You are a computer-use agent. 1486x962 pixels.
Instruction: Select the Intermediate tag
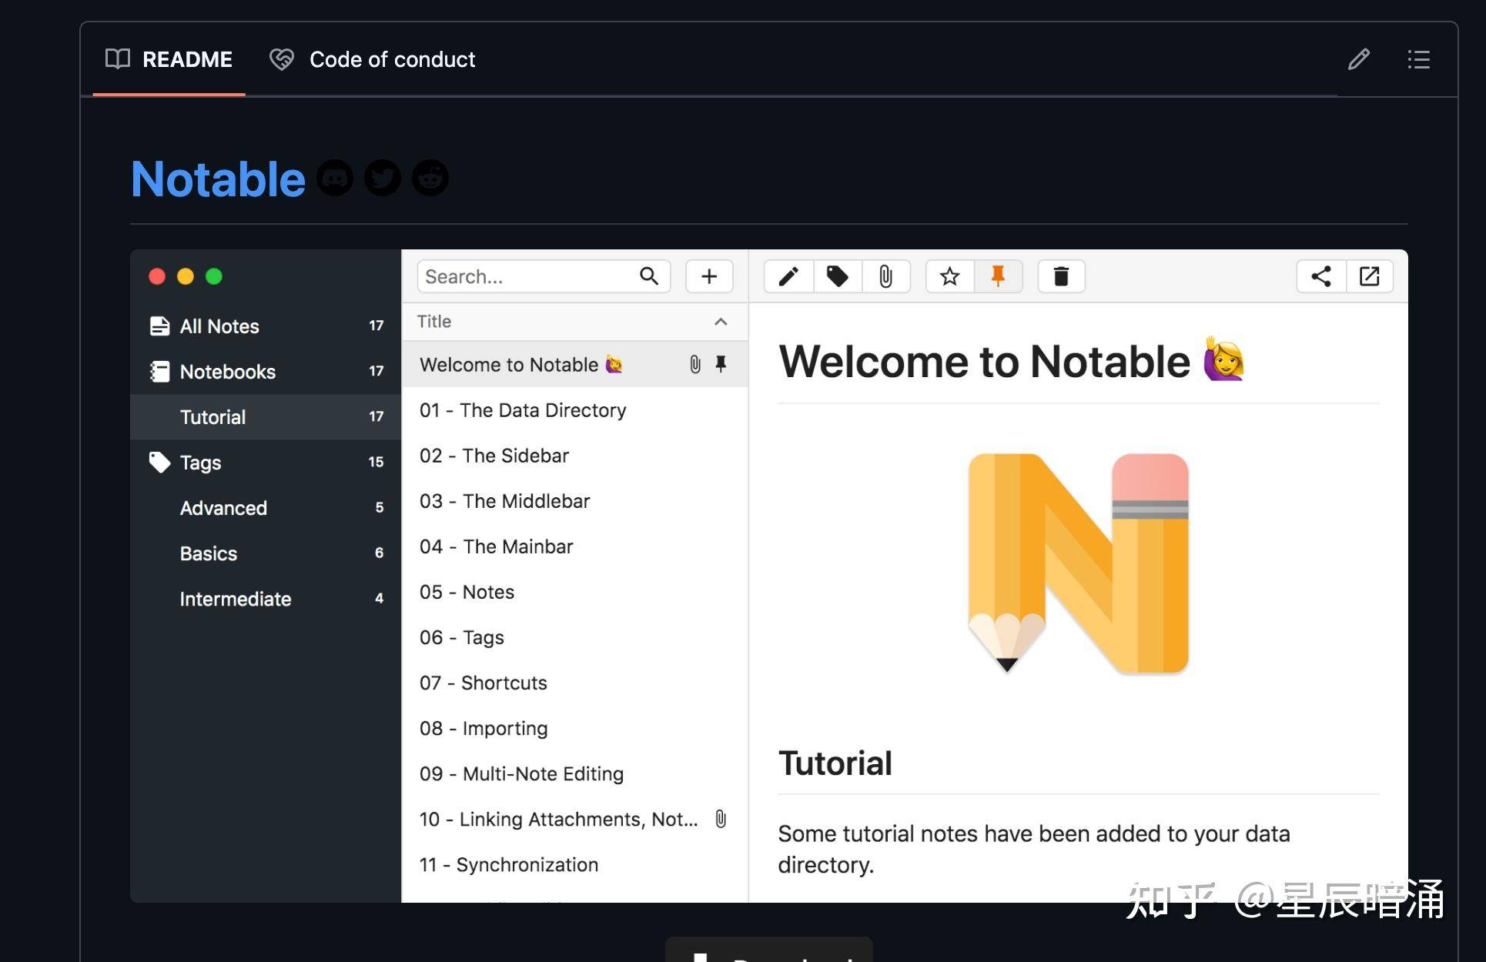point(266,599)
